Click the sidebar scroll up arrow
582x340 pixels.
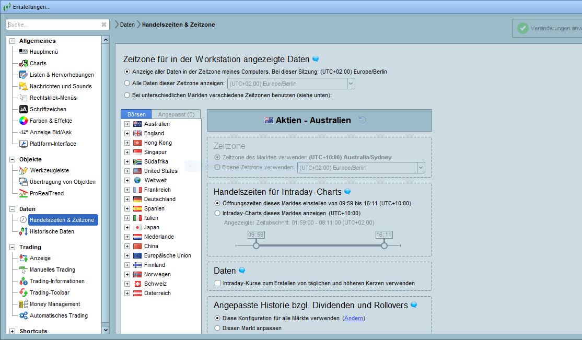pos(106,40)
